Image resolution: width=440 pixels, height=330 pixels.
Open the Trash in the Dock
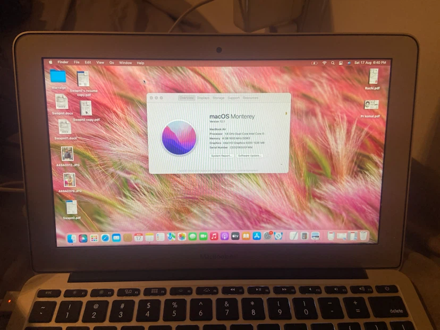click(x=363, y=236)
